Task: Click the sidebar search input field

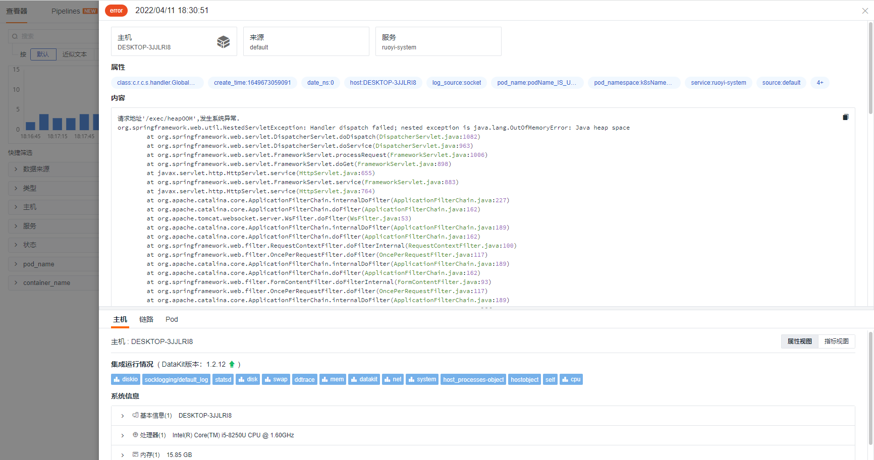Action: coord(53,36)
